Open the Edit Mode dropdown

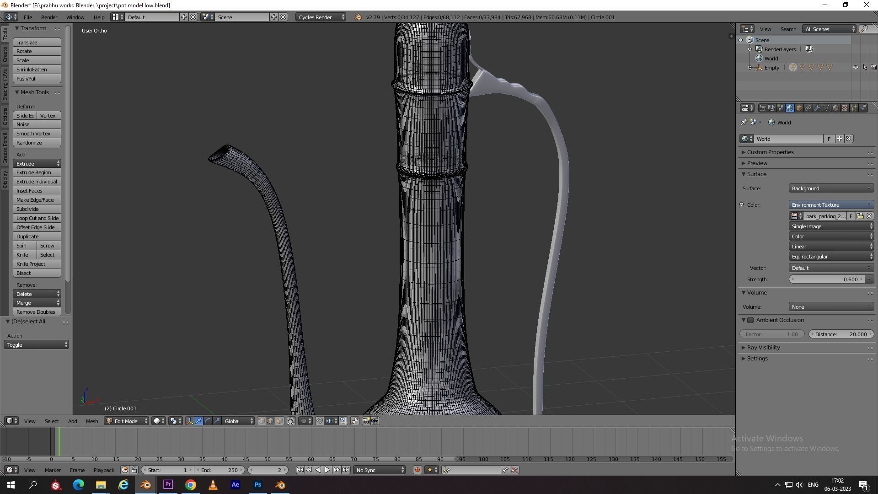[x=127, y=421]
